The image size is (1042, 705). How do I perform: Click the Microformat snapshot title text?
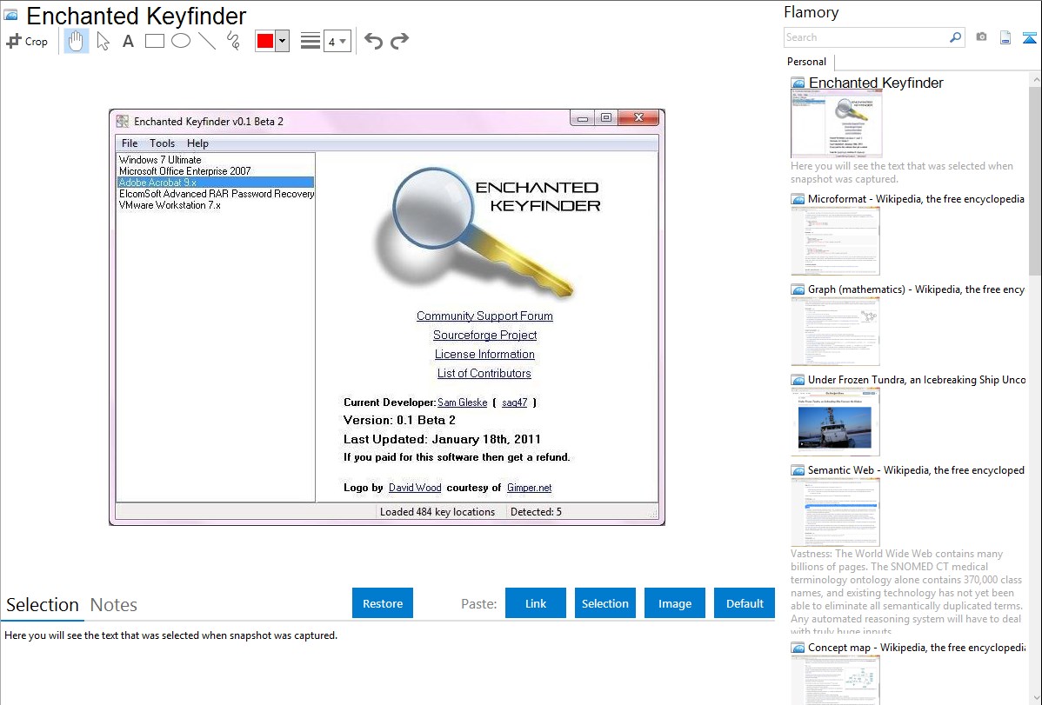point(916,199)
